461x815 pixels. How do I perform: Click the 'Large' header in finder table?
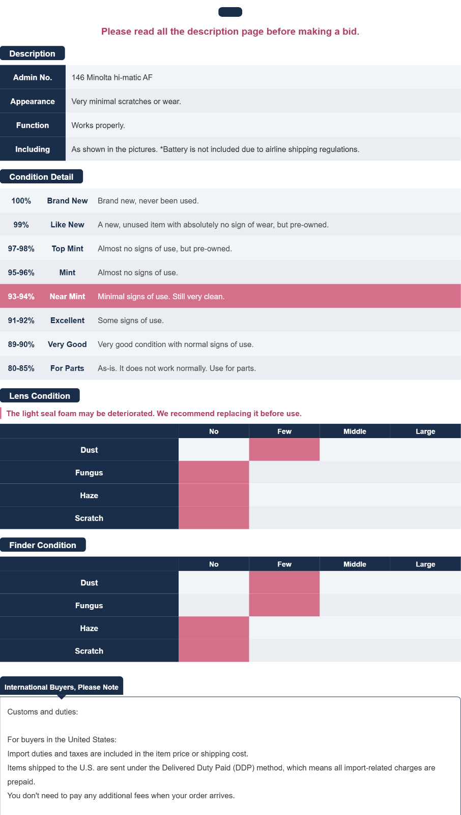[425, 564]
